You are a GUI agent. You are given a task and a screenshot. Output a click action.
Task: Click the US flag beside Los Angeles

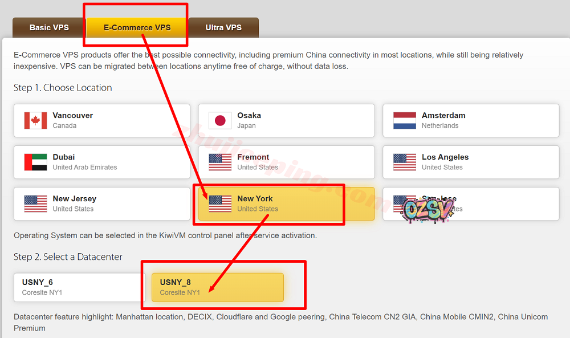pos(405,162)
